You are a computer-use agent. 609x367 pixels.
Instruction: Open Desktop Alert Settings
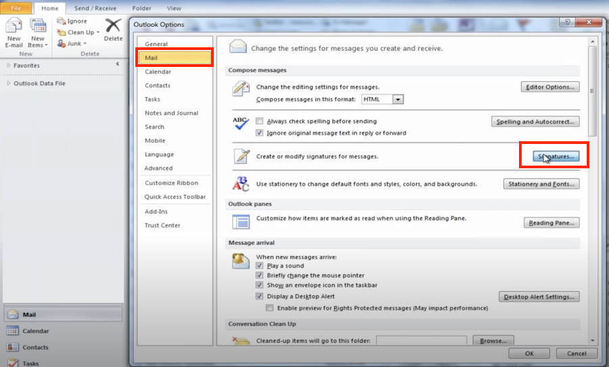coord(539,297)
